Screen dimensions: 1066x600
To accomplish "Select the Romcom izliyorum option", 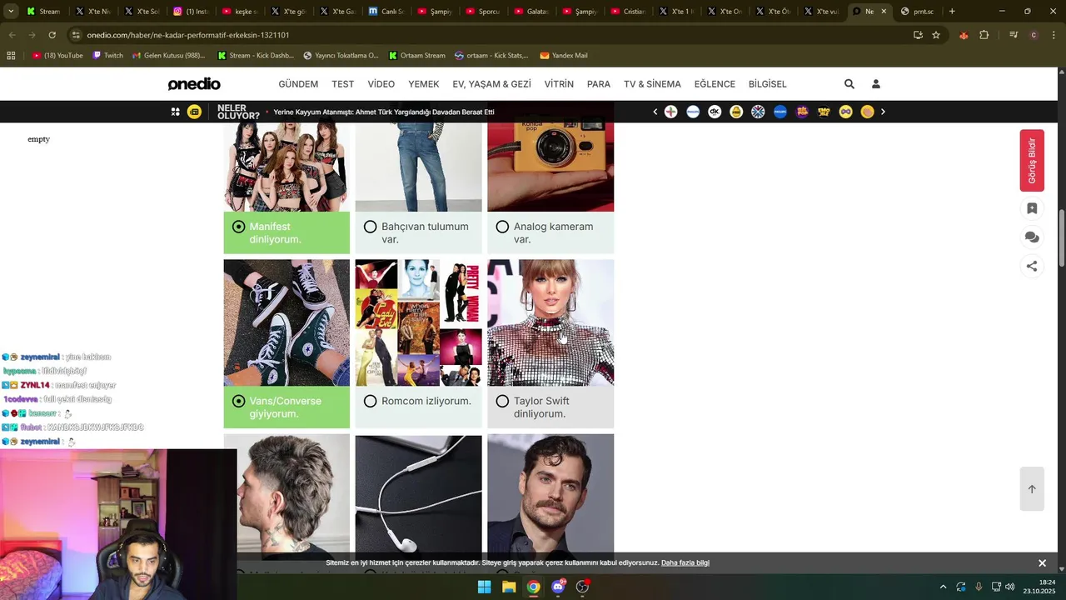I will coord(418,407).
